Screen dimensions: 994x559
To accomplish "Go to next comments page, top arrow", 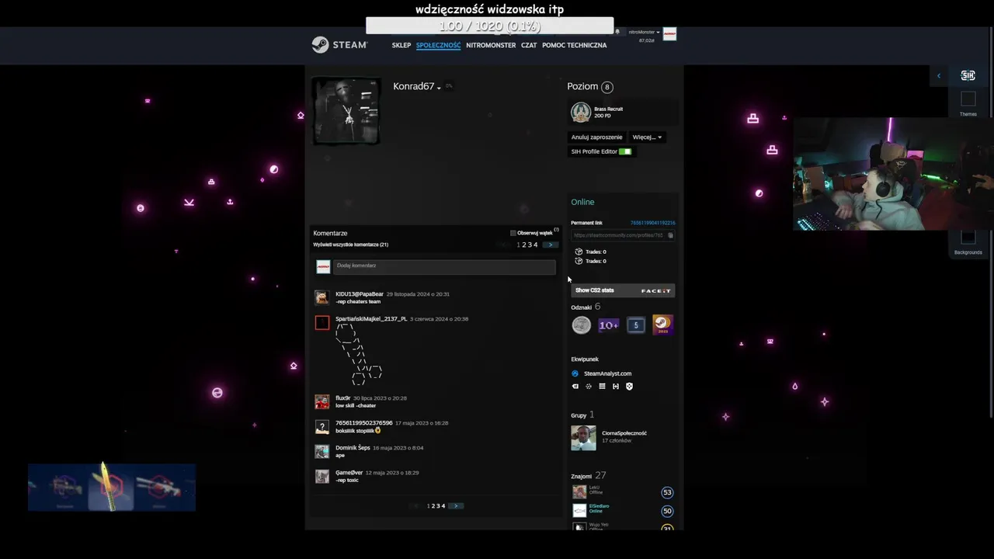I will pos(550,245).
